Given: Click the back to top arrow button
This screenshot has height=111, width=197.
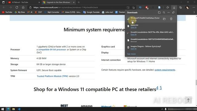Looking at the screenshot, I should [188, 100].
